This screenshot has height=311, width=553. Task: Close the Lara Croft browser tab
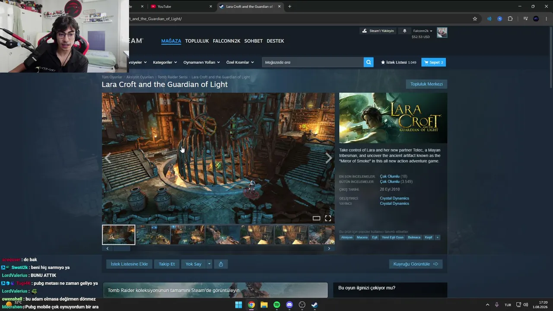pos(280,6)
